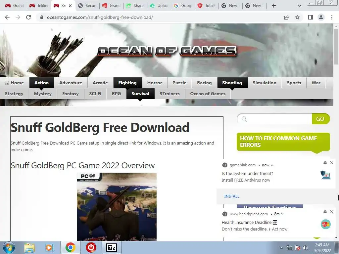
Task: Open the Mystery category
Action: point(43,94)
